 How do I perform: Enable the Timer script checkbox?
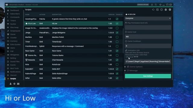117,42
